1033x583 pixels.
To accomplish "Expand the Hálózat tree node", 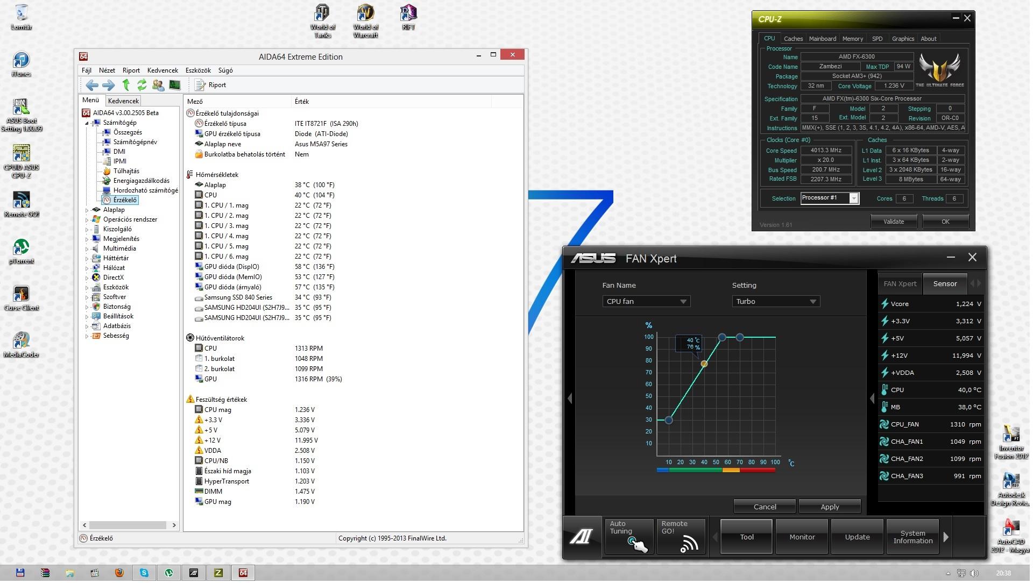I will pos(87,268).
